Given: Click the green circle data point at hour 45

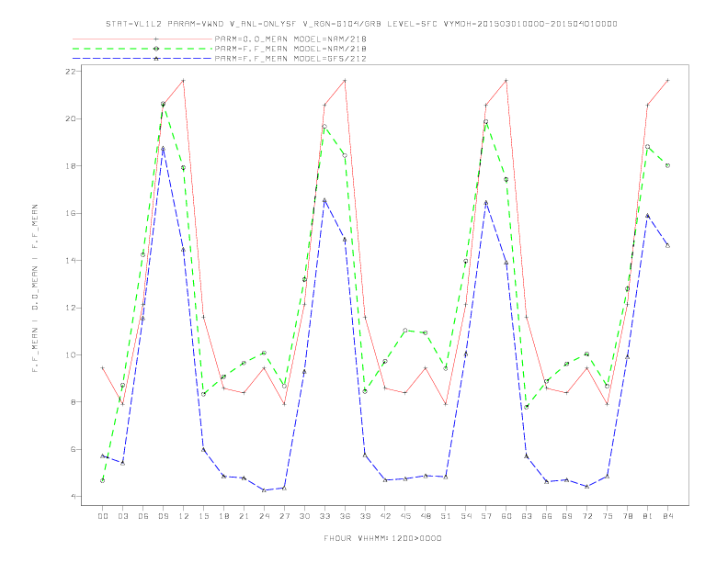Looking at the screenshot, I should coord(405,331).
